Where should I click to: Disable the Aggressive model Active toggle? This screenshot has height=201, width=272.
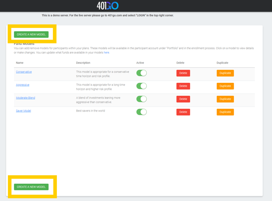tap(142, 86)
